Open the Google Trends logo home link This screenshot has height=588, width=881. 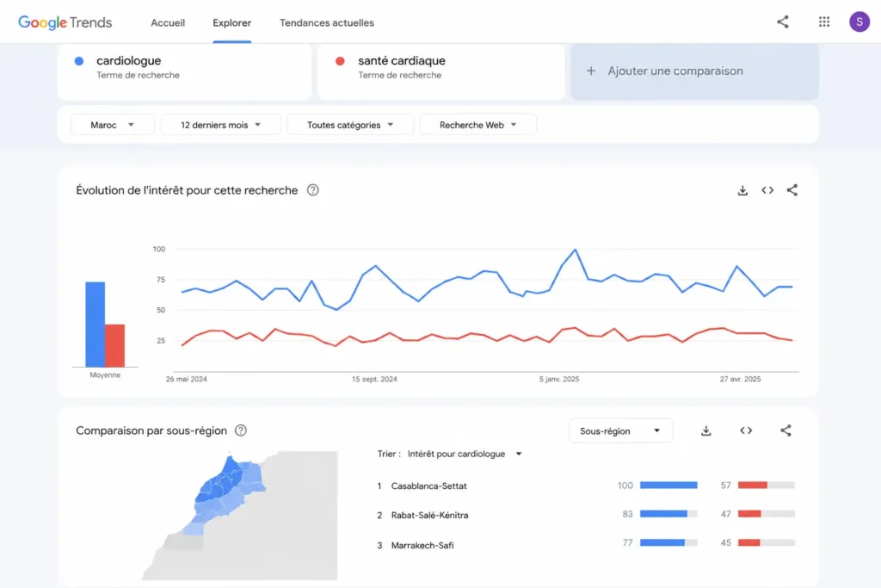pyautogui.click(x=65, y=22)
